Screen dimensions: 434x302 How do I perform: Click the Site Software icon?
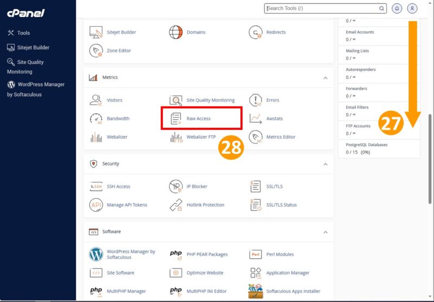pyautogui.click(x=96, y=273)
